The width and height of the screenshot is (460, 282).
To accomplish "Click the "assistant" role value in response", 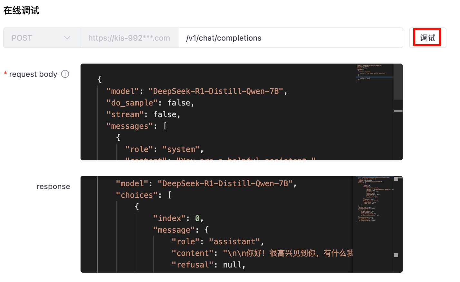I will coord(235,242).
